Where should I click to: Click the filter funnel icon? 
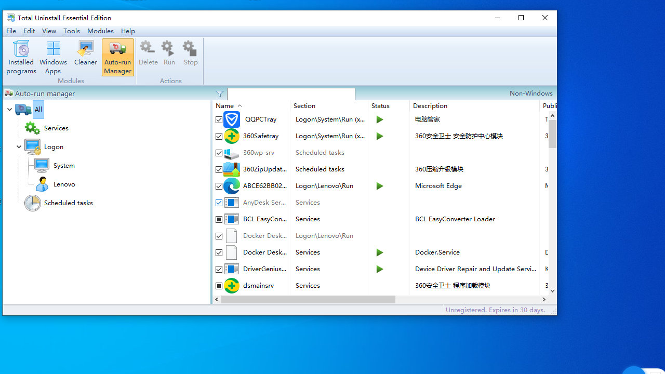click(x=220, y=94)
